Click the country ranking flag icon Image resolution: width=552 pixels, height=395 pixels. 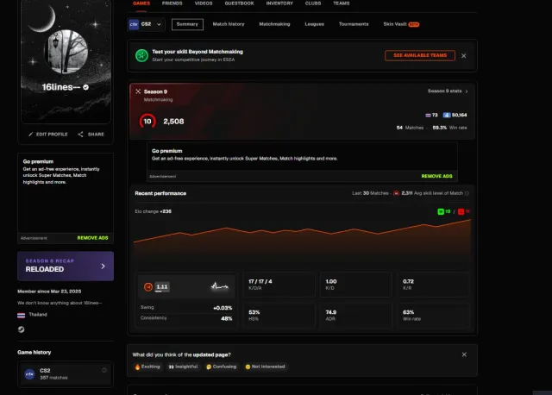428,115
